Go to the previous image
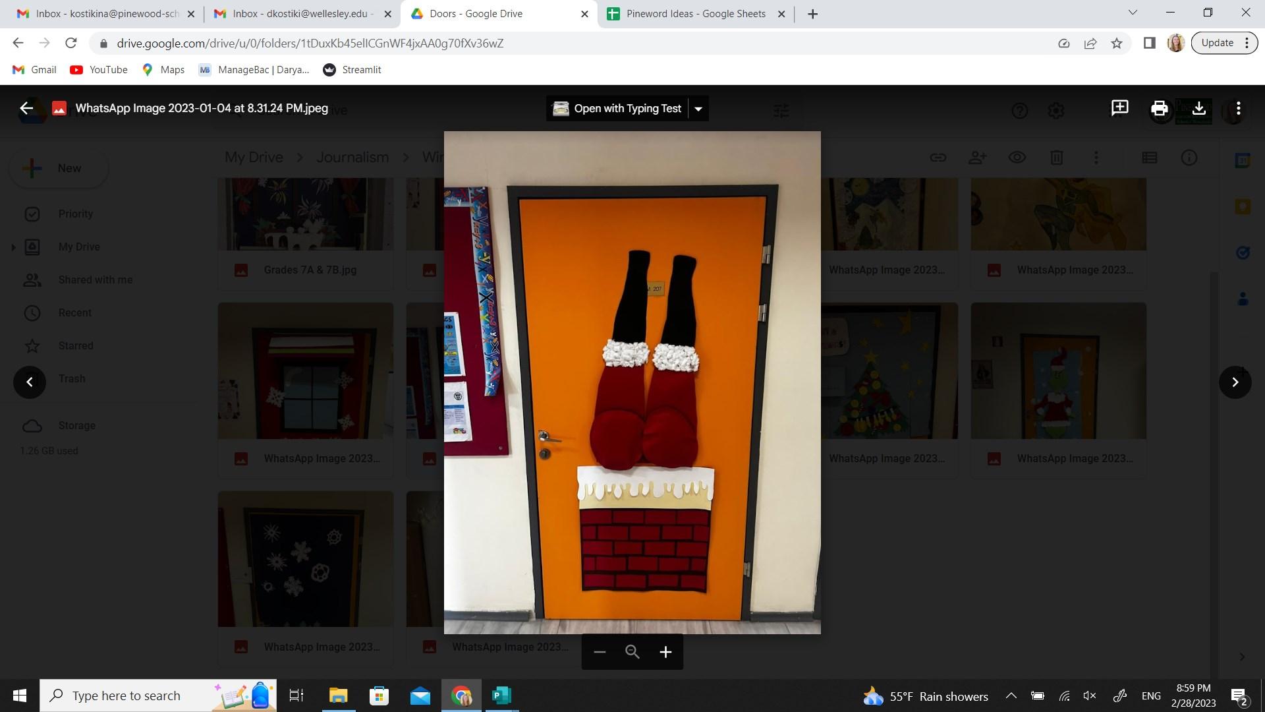 (x=30, y=382)
